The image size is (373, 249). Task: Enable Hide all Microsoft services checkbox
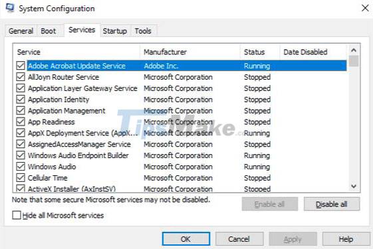(x=17, y=215)
